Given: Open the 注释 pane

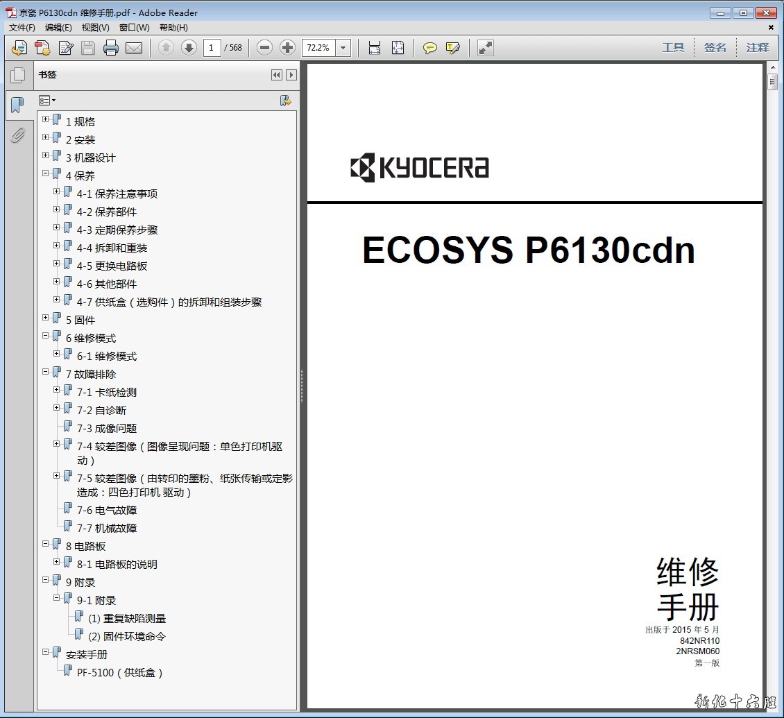Looking at the screenshot, I should pyautogui.click(x=758, y=48).
